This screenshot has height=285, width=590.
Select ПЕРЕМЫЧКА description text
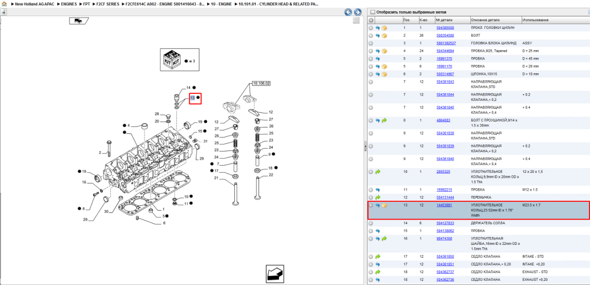481,197
